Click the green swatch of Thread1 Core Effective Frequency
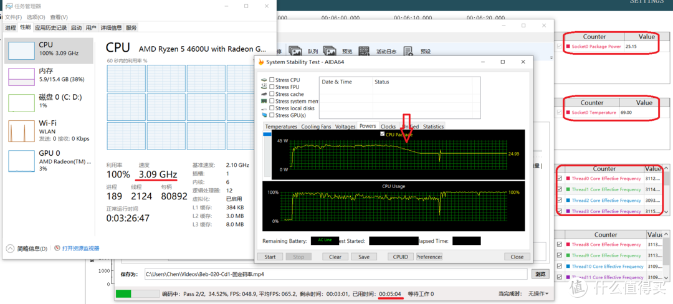This screenshot has height=304, width=673. point(568,189)
